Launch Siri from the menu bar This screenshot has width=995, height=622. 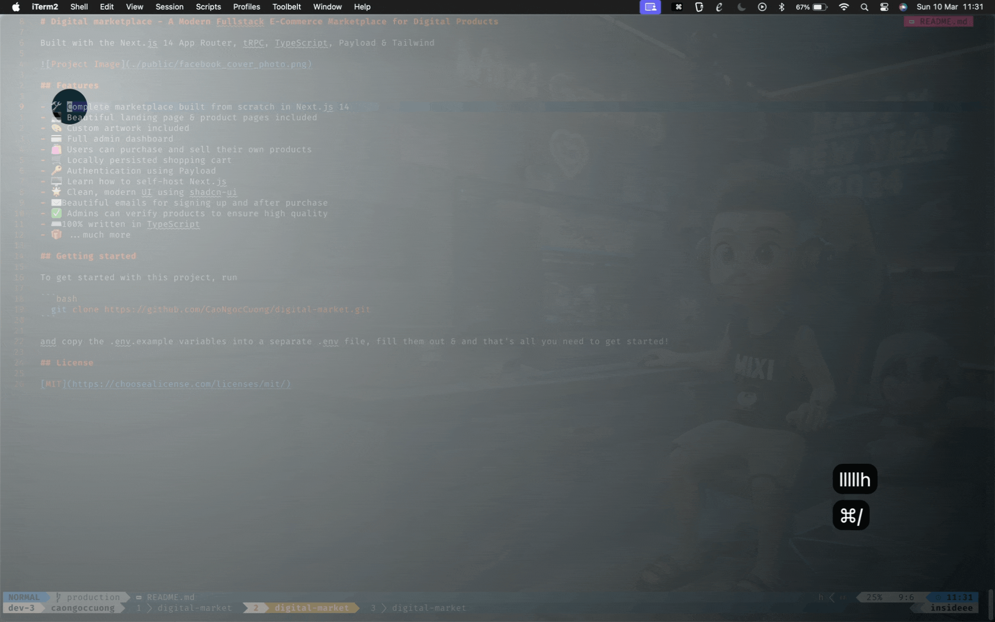[903, 7]
